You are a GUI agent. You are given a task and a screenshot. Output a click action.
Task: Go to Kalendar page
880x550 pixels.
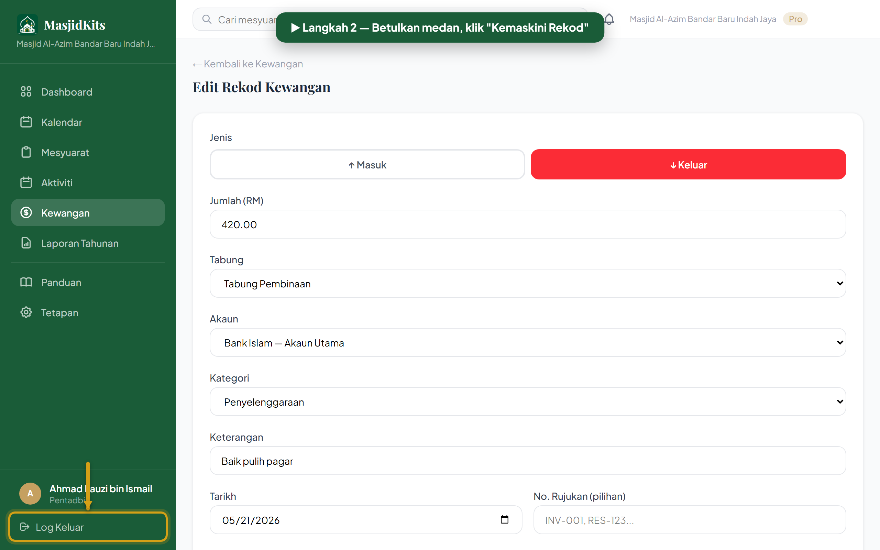(x=88, y=122)
